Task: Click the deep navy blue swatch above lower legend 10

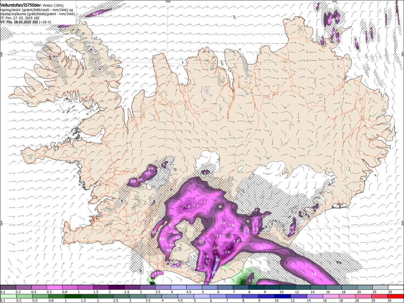Action: coord(282,296)
